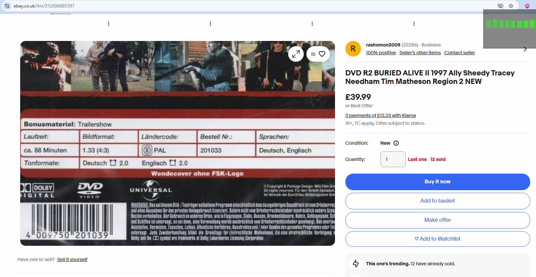
Task: Click the 'or Best Offer' text
Action: tap(359, 106)
